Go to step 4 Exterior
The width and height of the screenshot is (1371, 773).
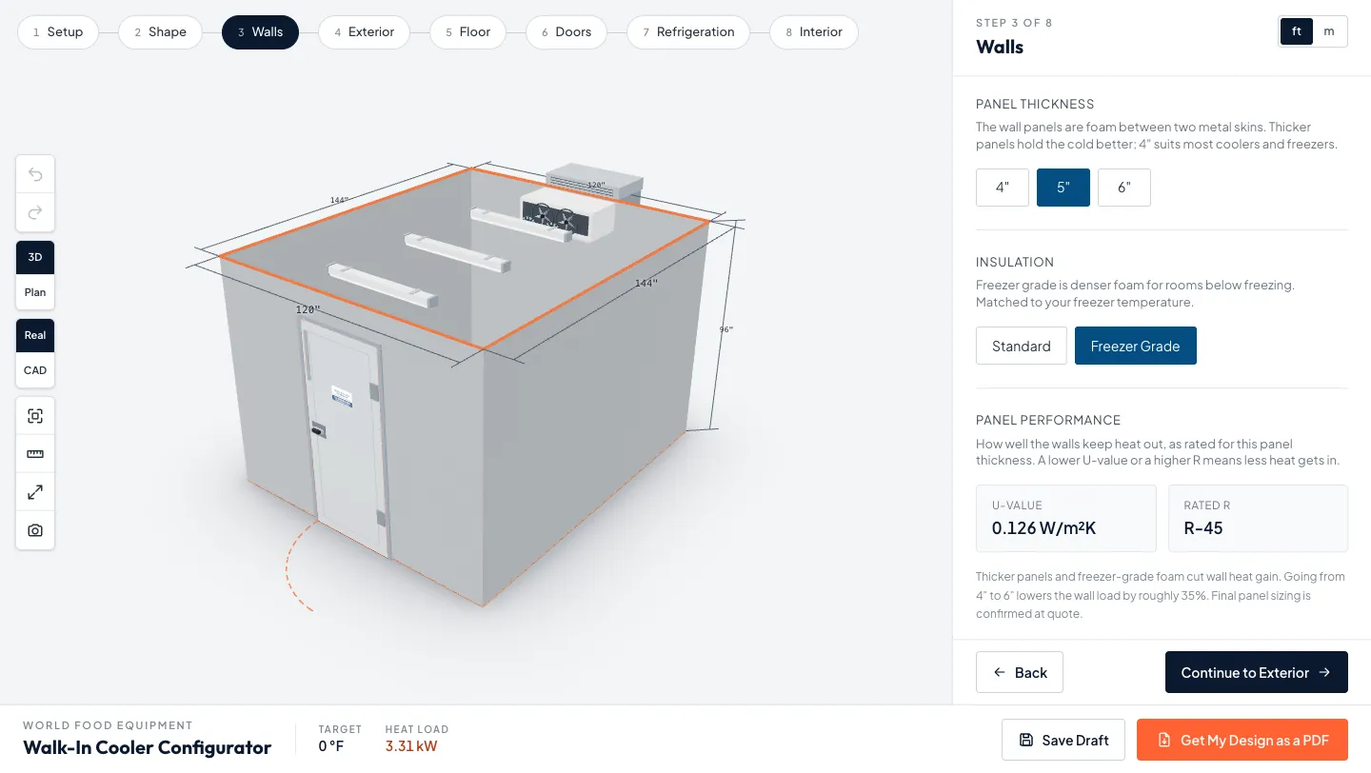[364, 31]
